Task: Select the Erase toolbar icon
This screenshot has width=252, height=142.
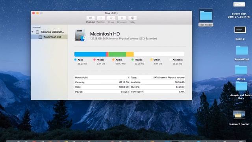Action: click(x=111, y=18)
